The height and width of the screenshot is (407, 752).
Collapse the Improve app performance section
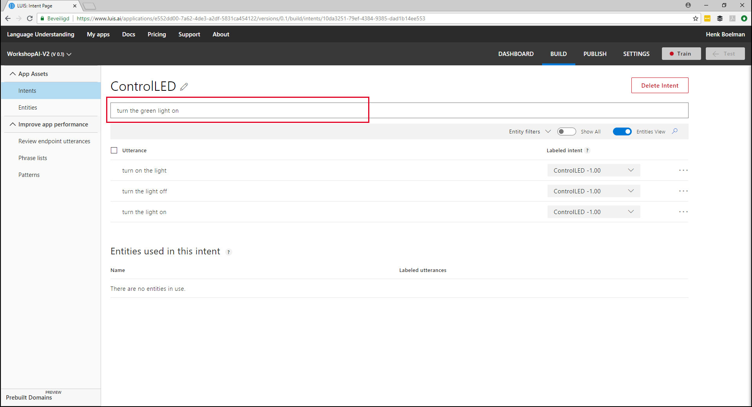coord(13,124)
